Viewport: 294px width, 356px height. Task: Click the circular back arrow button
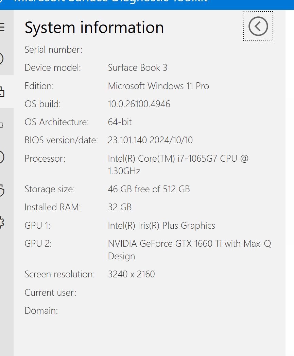(x=258, y=26)
